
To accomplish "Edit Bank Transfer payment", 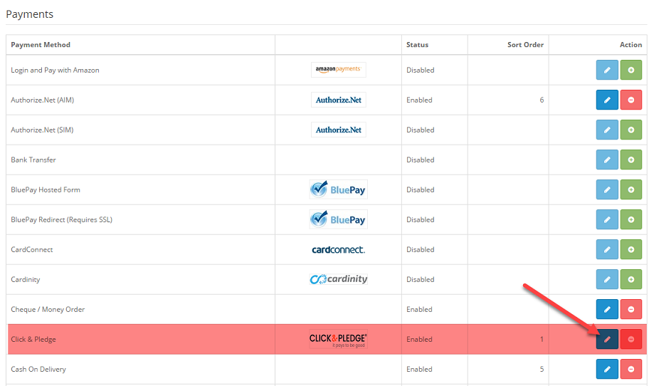I will 607,160.
